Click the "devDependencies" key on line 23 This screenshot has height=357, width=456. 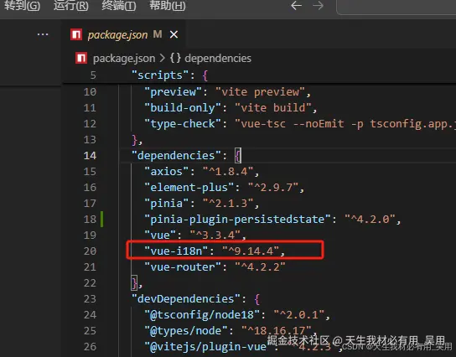click(185, 299)
